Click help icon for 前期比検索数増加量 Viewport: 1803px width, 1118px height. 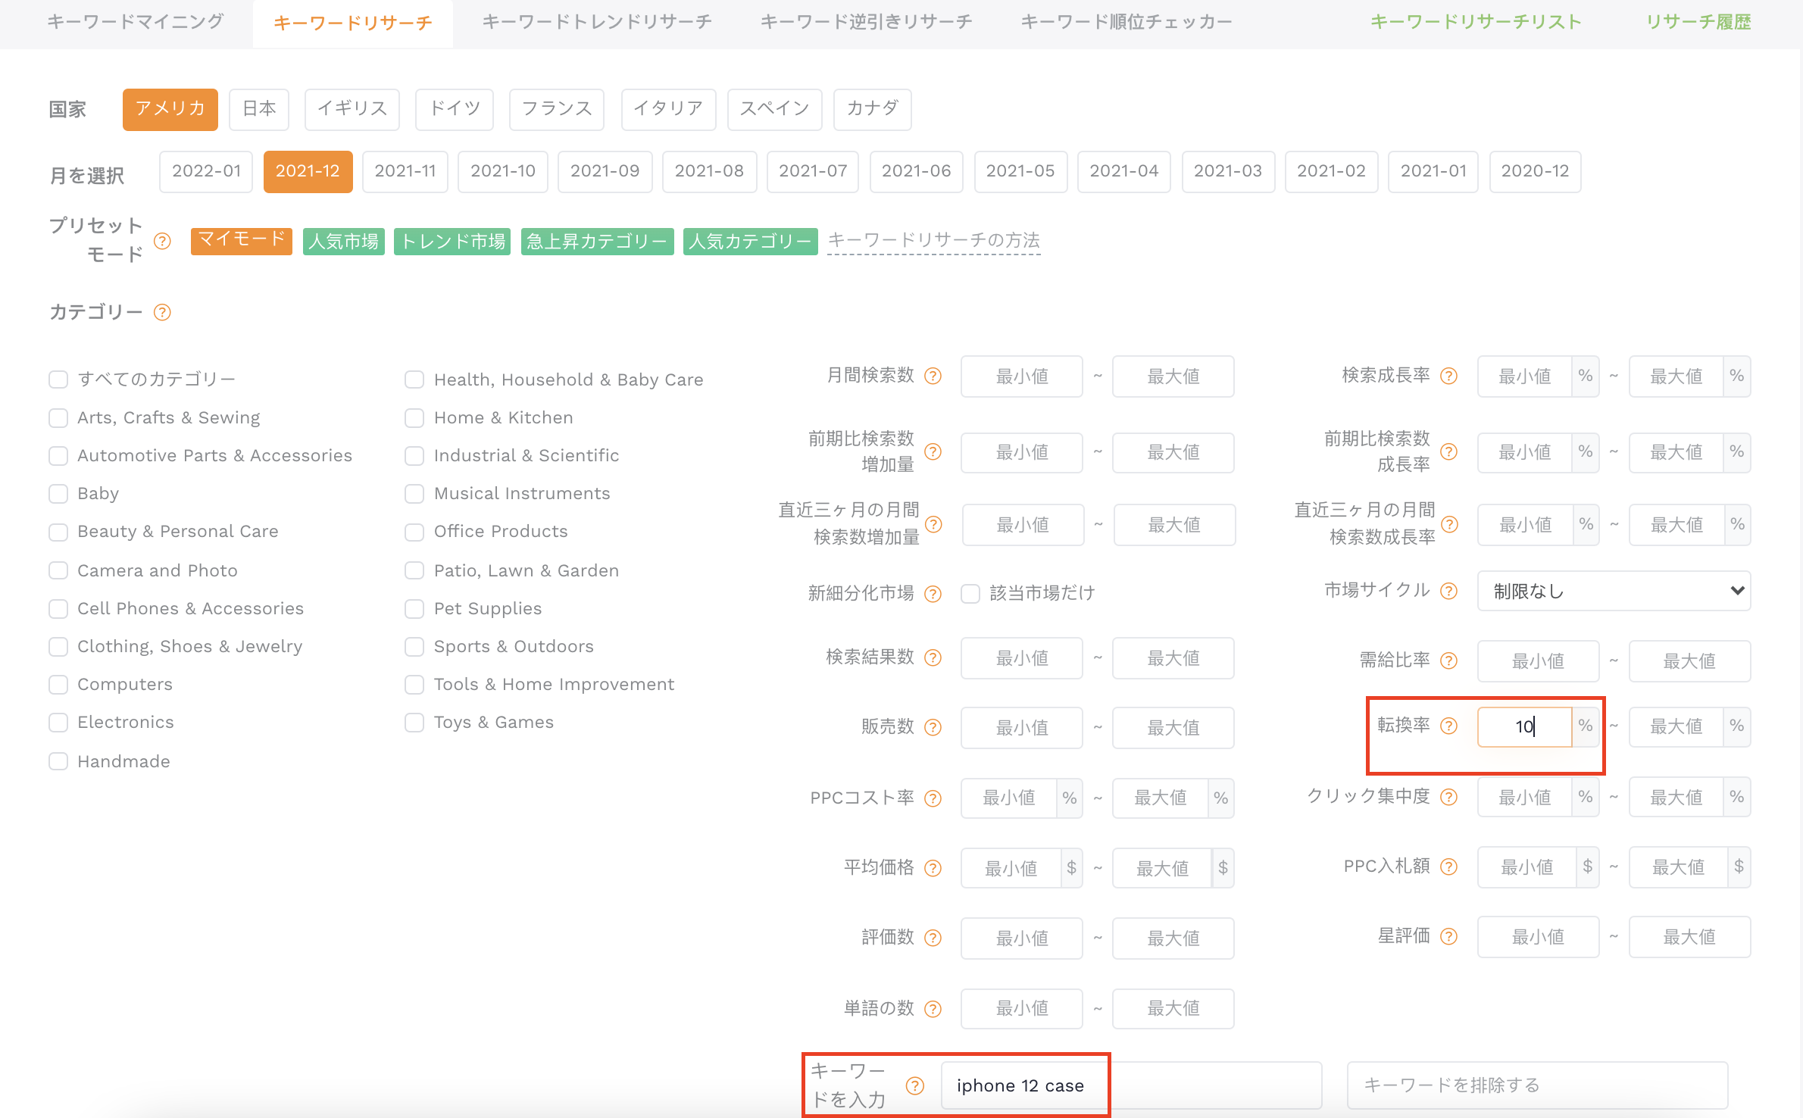pyautogui.click(x=933, y=451)
